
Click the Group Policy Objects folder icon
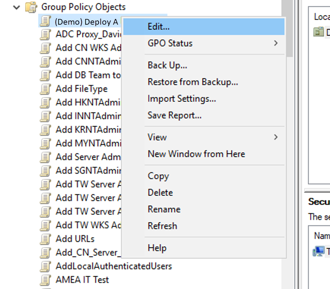(31, 7)
